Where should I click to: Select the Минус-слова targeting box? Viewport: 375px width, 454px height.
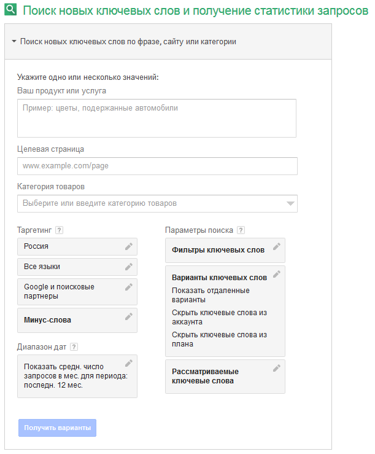pos(71,320)
